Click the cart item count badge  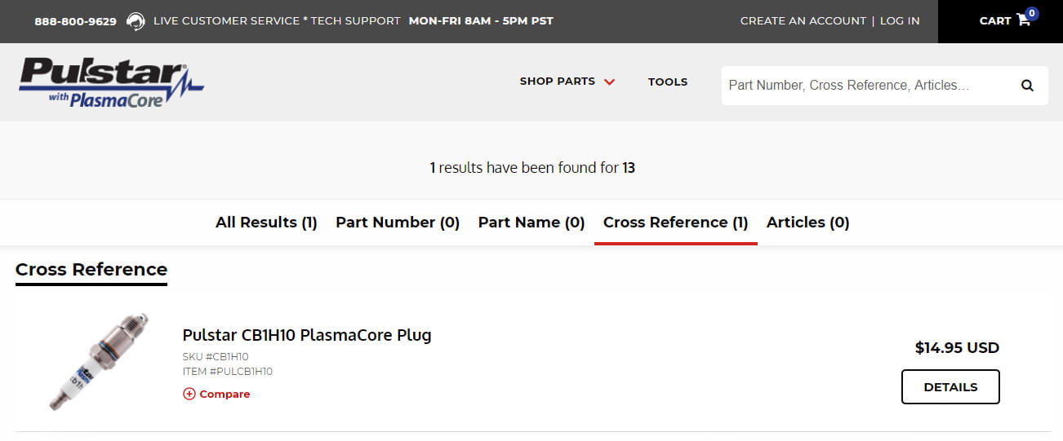1032,13
